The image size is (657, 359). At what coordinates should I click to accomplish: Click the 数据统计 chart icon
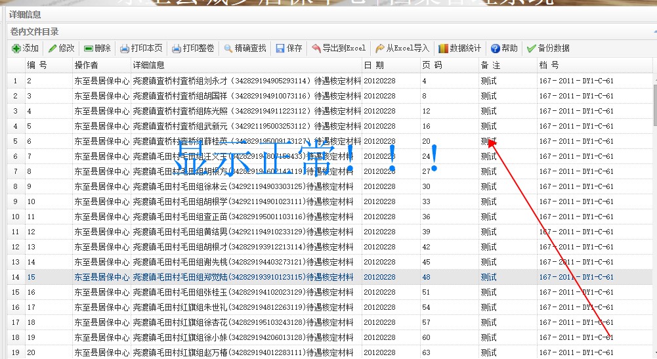[443, 49]
